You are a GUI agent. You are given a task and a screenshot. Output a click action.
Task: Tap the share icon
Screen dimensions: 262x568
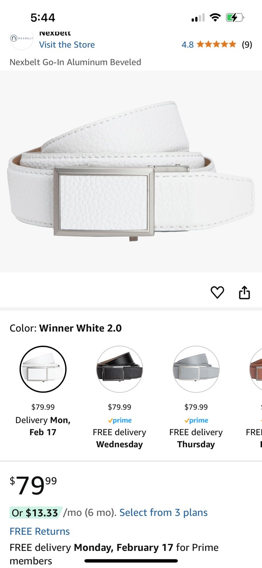coord(244,292)
